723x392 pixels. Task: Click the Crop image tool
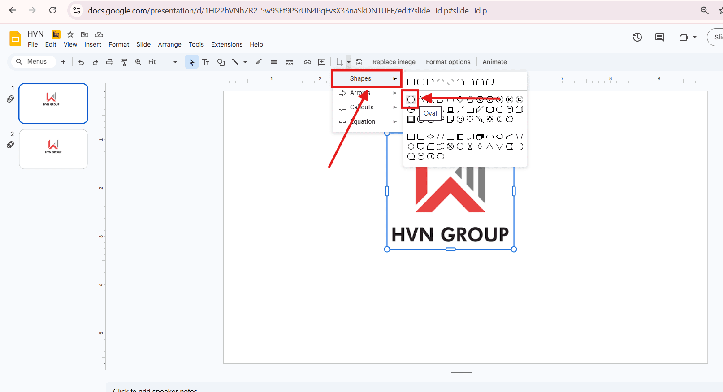click(339, 62)
